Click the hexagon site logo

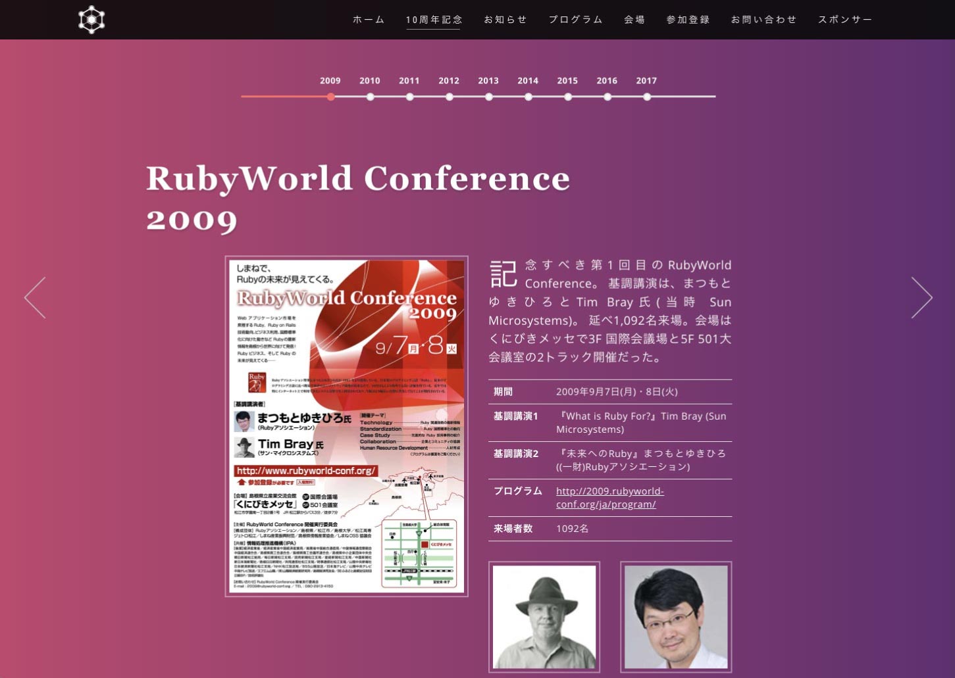pos(91,20)
